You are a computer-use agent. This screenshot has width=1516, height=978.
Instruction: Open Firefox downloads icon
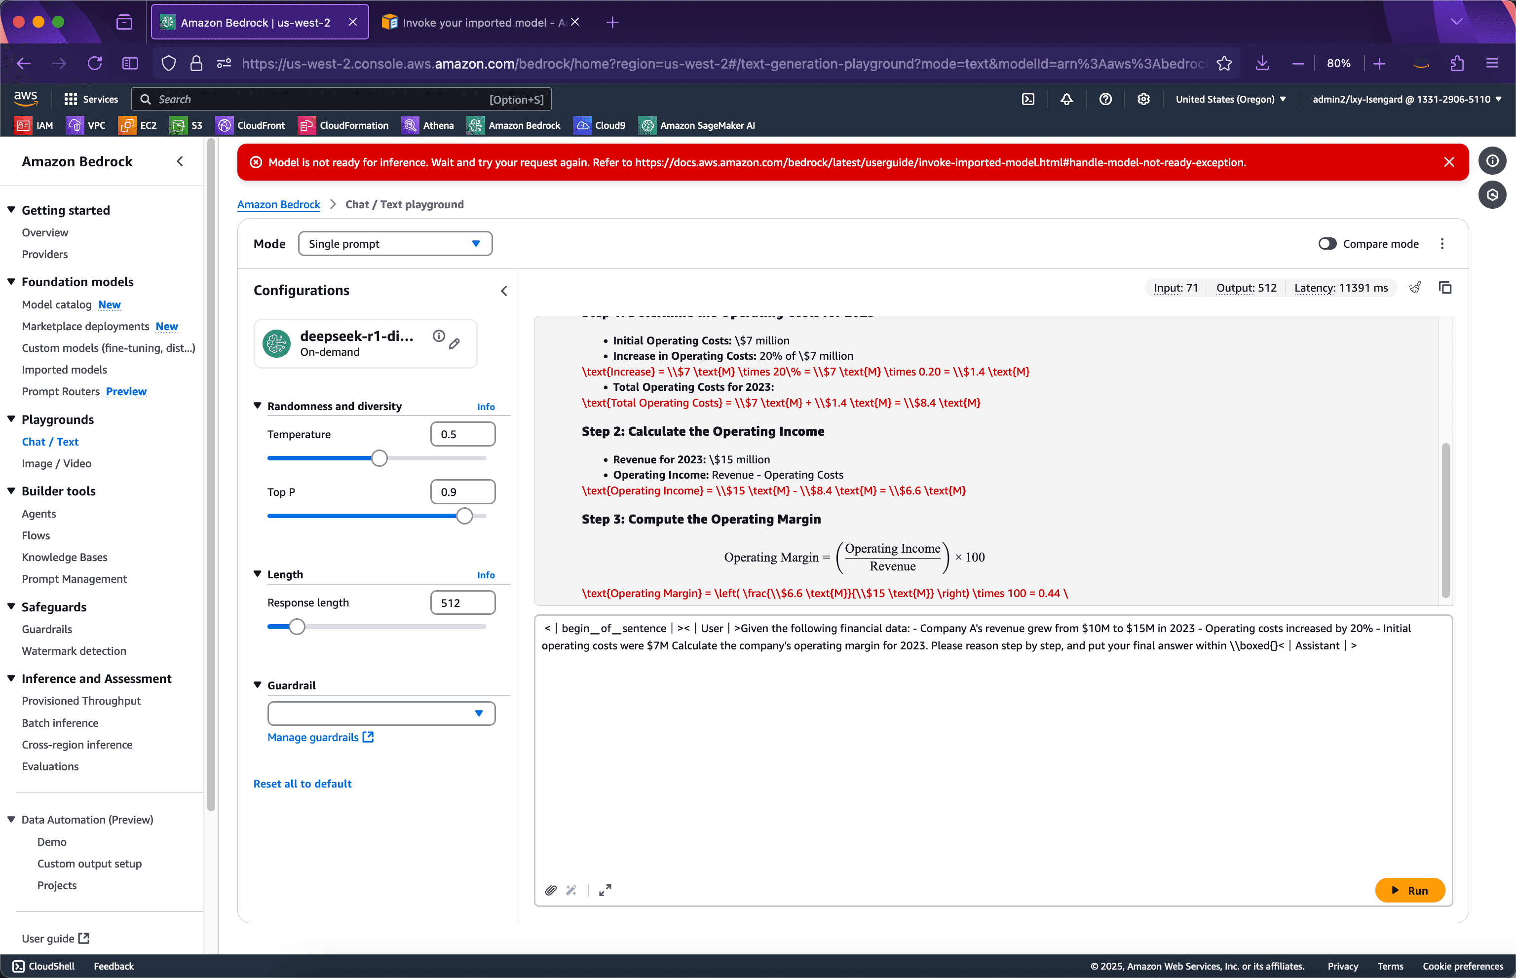coord(1262,64)
